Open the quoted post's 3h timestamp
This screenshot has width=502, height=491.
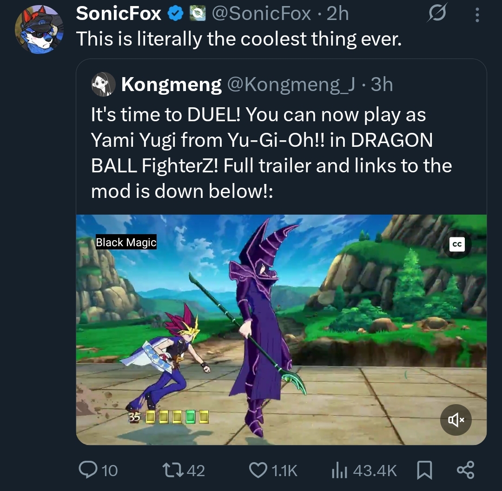[382, 84]
